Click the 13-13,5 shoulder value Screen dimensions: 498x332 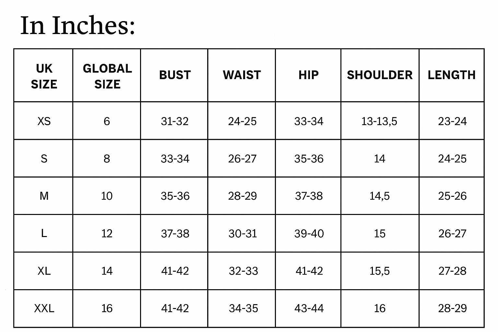coord(379,121)
